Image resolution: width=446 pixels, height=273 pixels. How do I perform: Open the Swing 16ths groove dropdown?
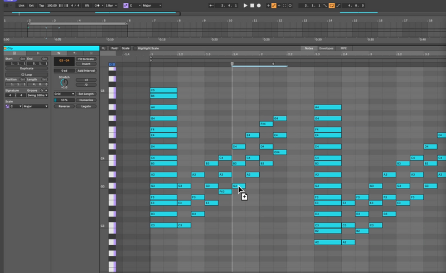coord(37,95)
